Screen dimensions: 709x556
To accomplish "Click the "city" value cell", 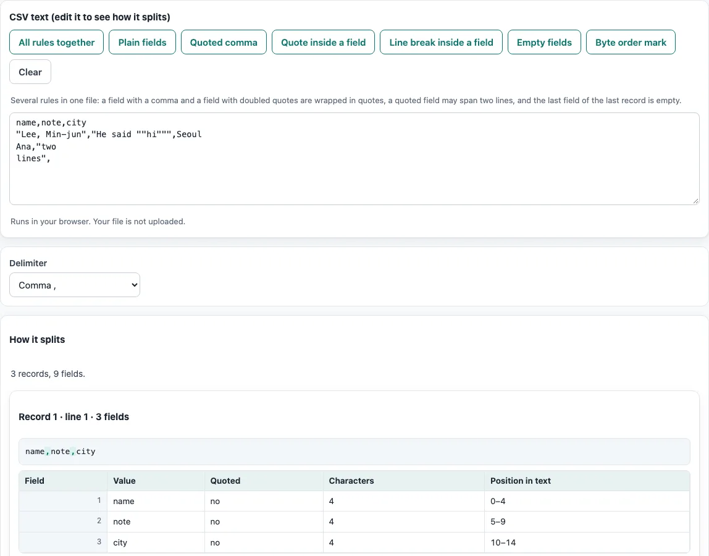I will [156, 542].
